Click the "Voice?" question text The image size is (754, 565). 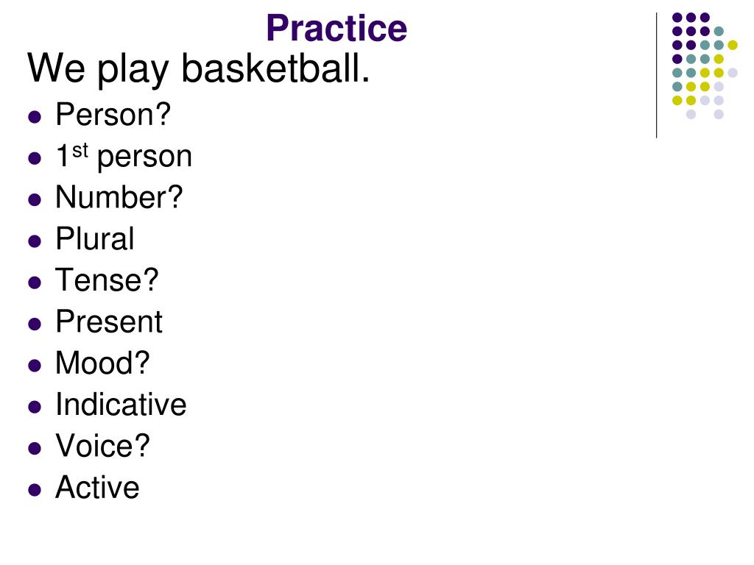103,445
